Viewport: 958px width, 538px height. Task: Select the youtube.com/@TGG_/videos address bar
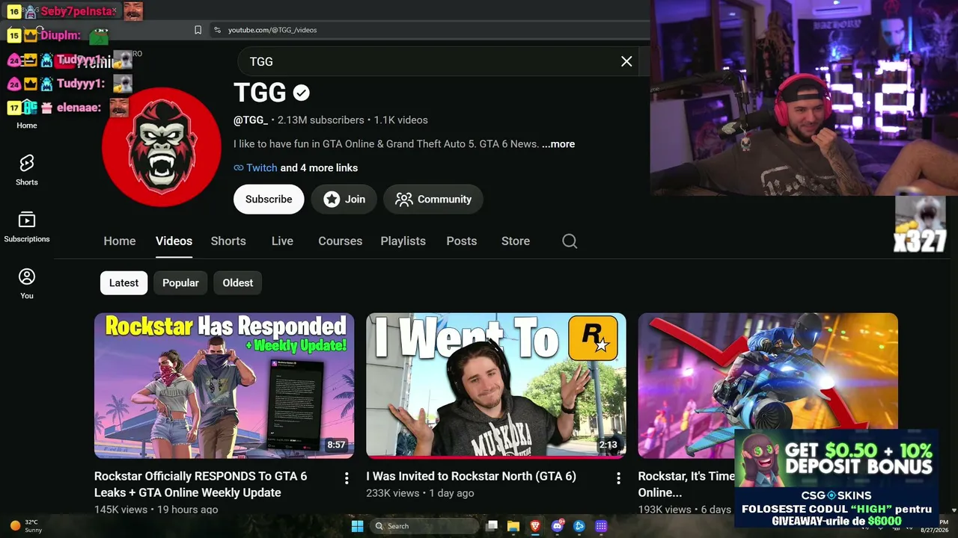point(272,30)
